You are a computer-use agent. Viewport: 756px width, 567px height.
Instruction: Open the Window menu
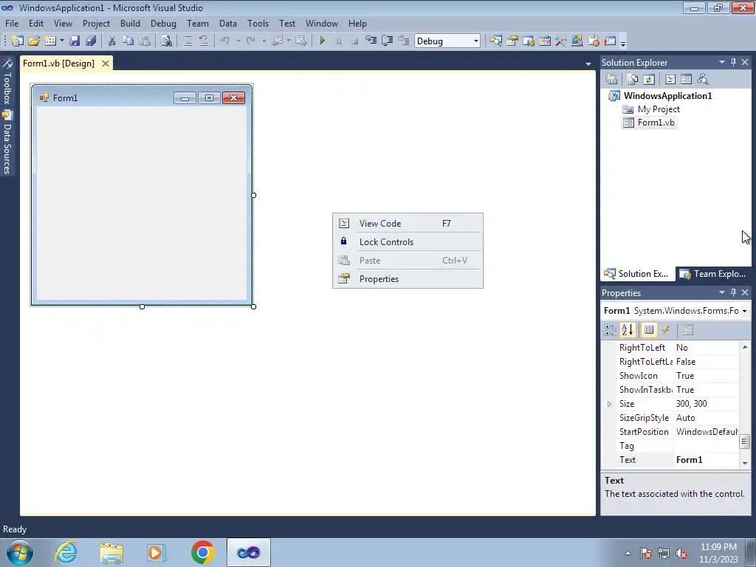(322, 23)
